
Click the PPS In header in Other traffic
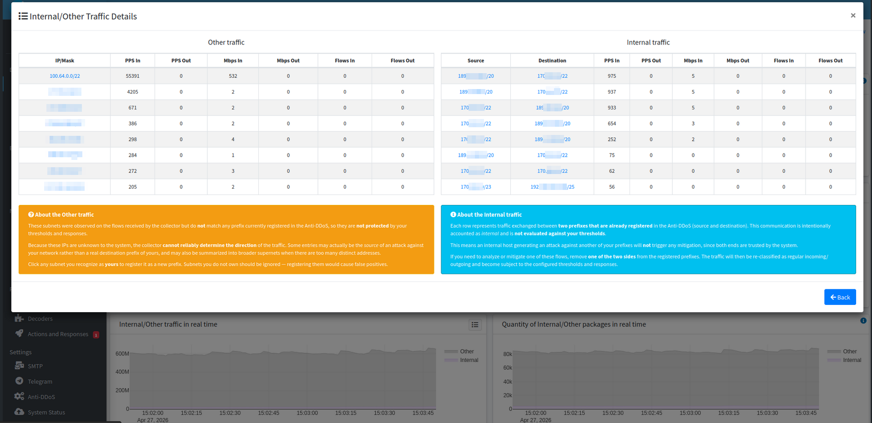click(x=132, y=60)
